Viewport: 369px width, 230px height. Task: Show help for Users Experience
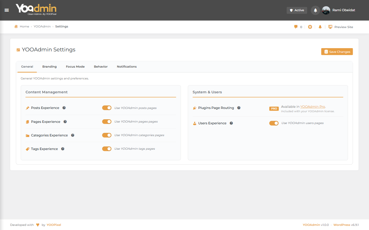231,123
